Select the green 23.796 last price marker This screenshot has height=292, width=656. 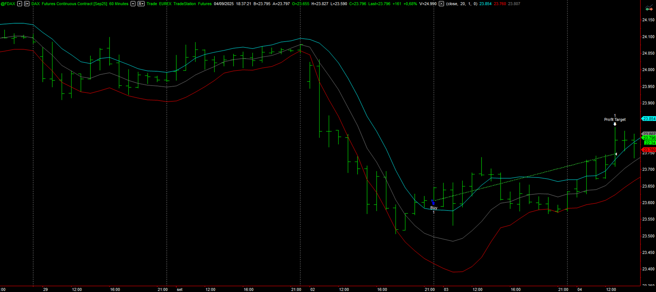pos(649,138)
